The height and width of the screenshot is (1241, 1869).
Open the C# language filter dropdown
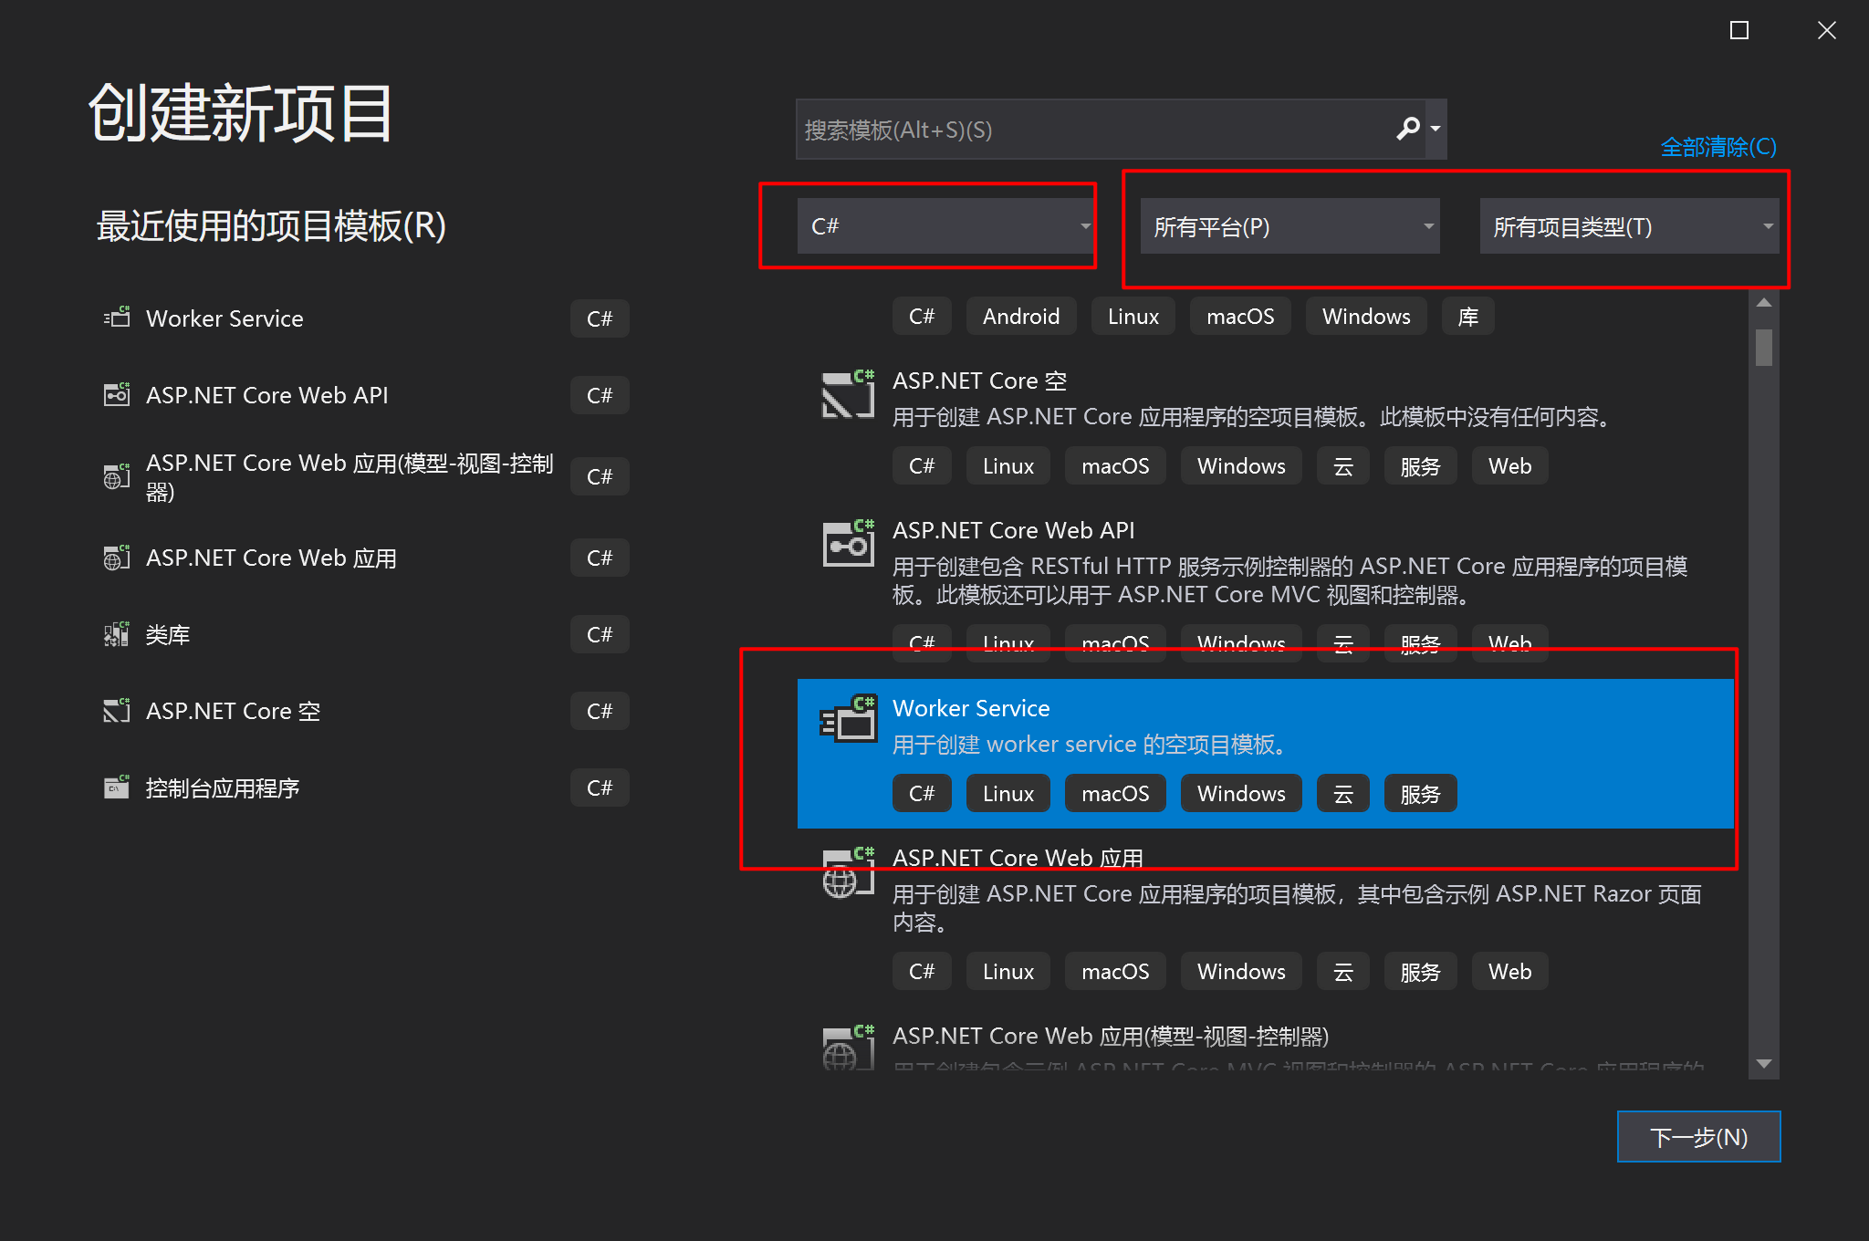click(945, 226)
